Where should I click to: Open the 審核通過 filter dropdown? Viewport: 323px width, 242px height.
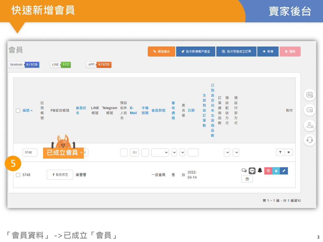tap(174, 153)
